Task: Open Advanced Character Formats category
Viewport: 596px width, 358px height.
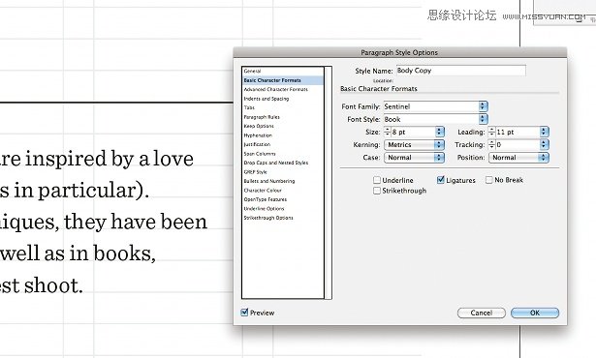Action: point(275,90)
